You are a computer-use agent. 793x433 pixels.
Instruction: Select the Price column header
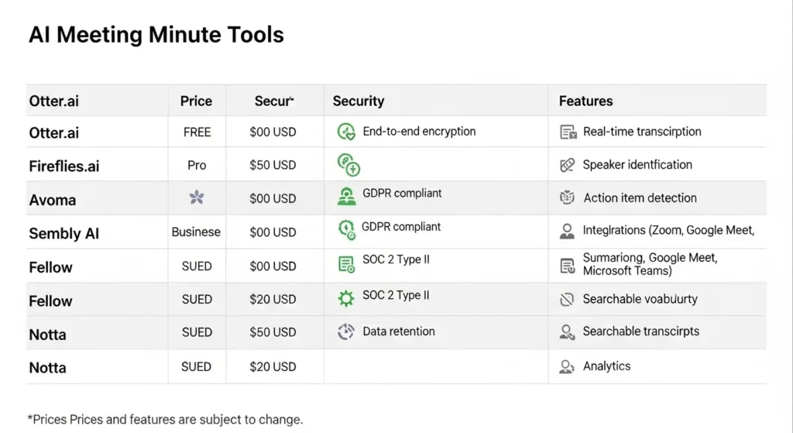tap(196, 101)
